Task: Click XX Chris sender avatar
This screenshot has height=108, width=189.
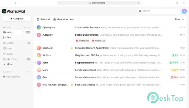Action: pos(39,55)
